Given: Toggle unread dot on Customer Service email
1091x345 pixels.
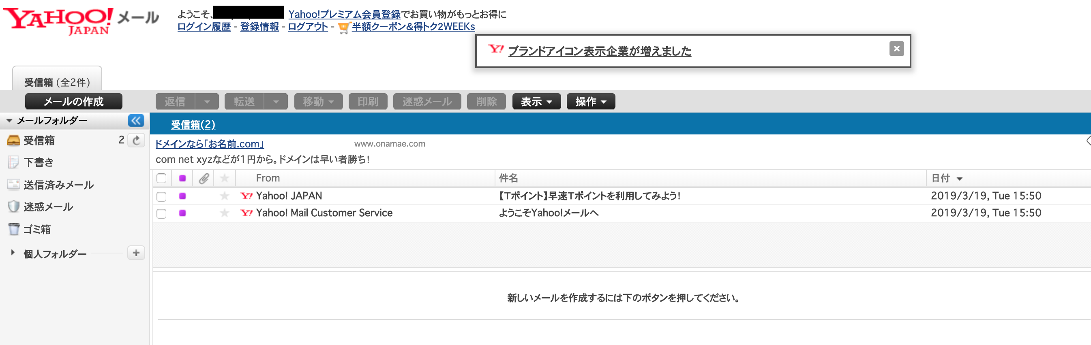Looking at the screenshot, I should tap(182, 213).
